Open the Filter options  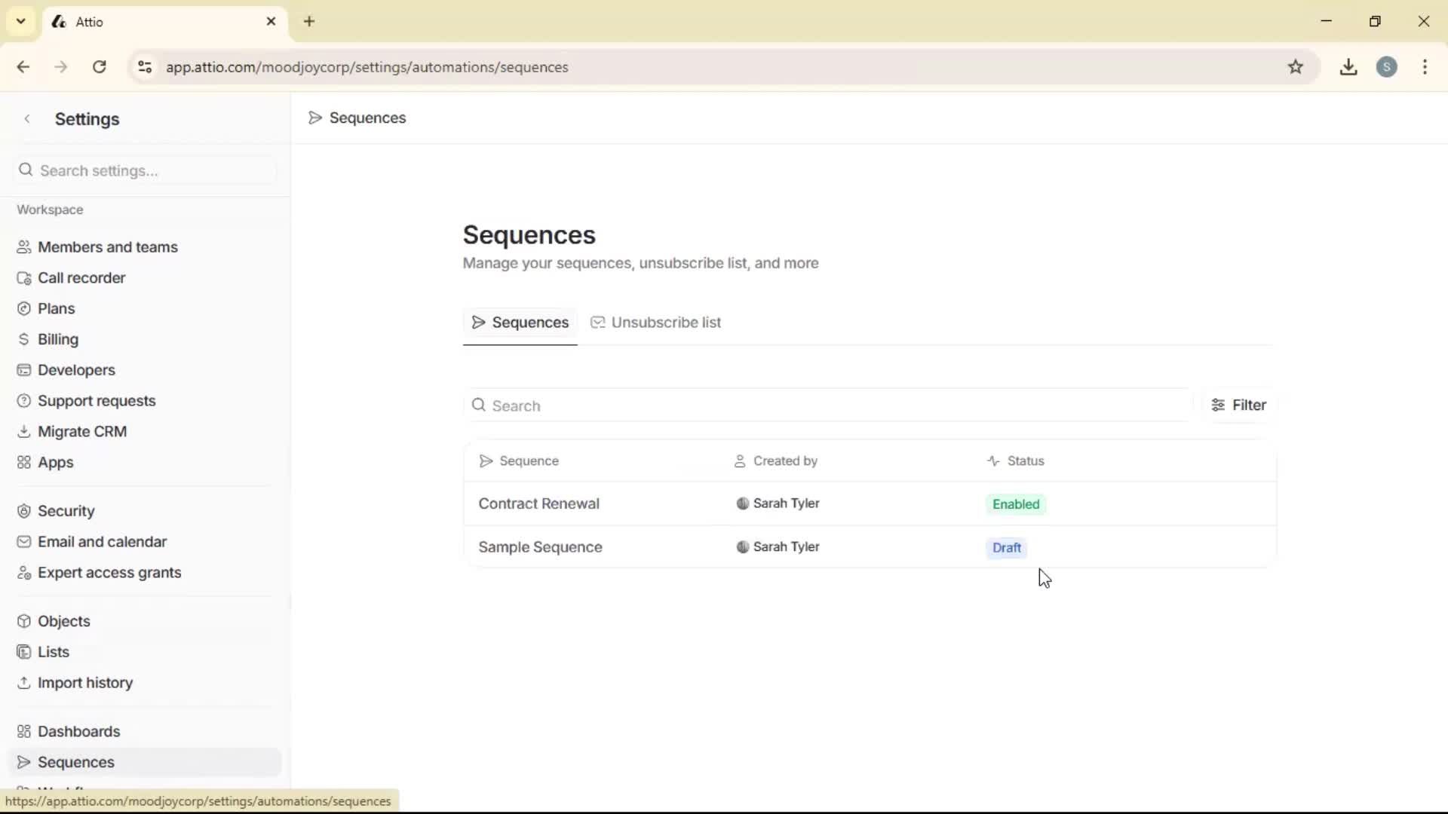[1240, 405]
